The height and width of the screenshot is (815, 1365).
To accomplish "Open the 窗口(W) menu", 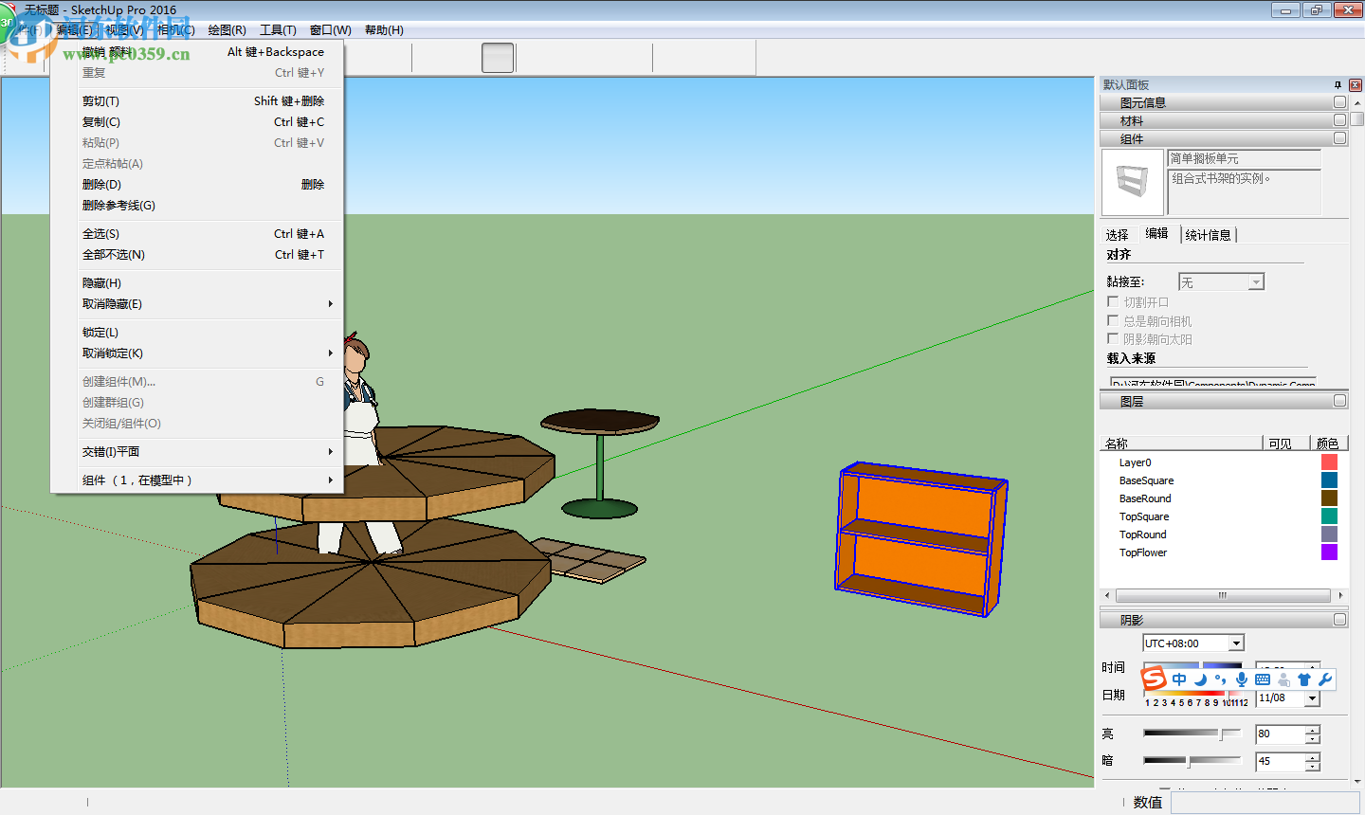I will (329, 29).
